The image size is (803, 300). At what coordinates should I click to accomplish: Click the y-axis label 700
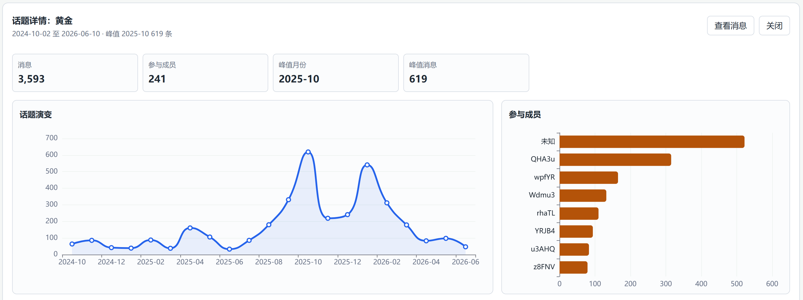(x=52, y=138)
